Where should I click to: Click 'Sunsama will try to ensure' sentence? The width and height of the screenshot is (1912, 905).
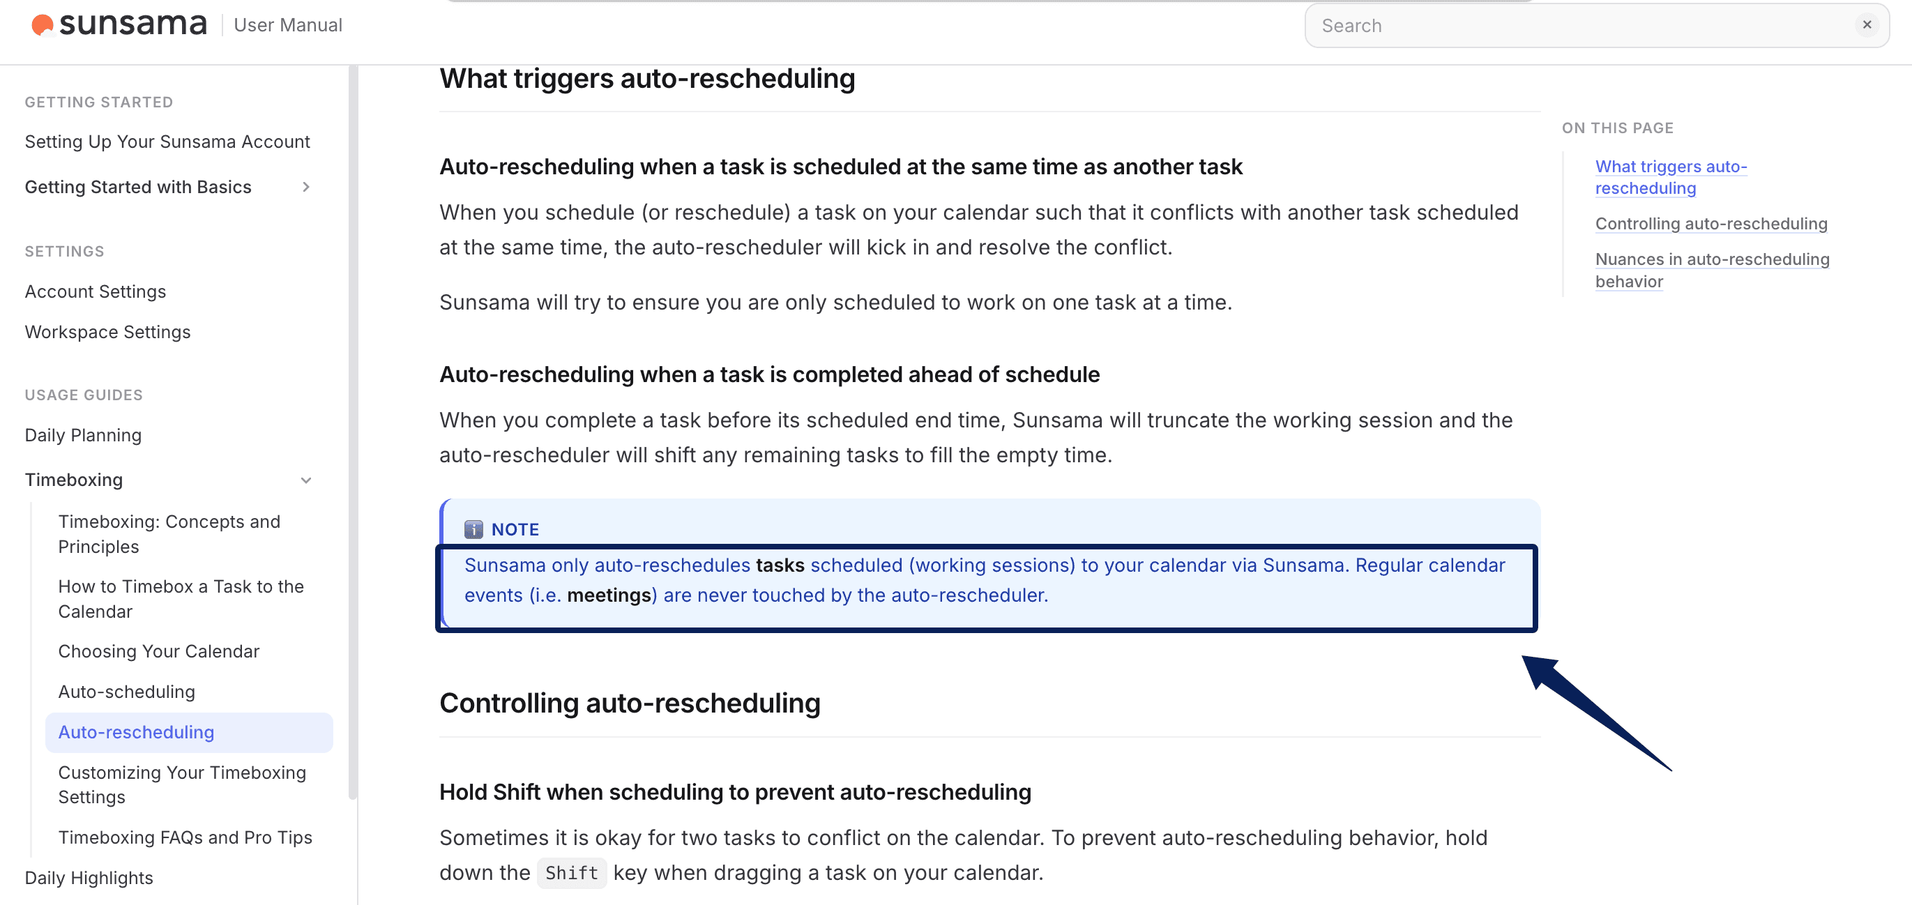835,302
